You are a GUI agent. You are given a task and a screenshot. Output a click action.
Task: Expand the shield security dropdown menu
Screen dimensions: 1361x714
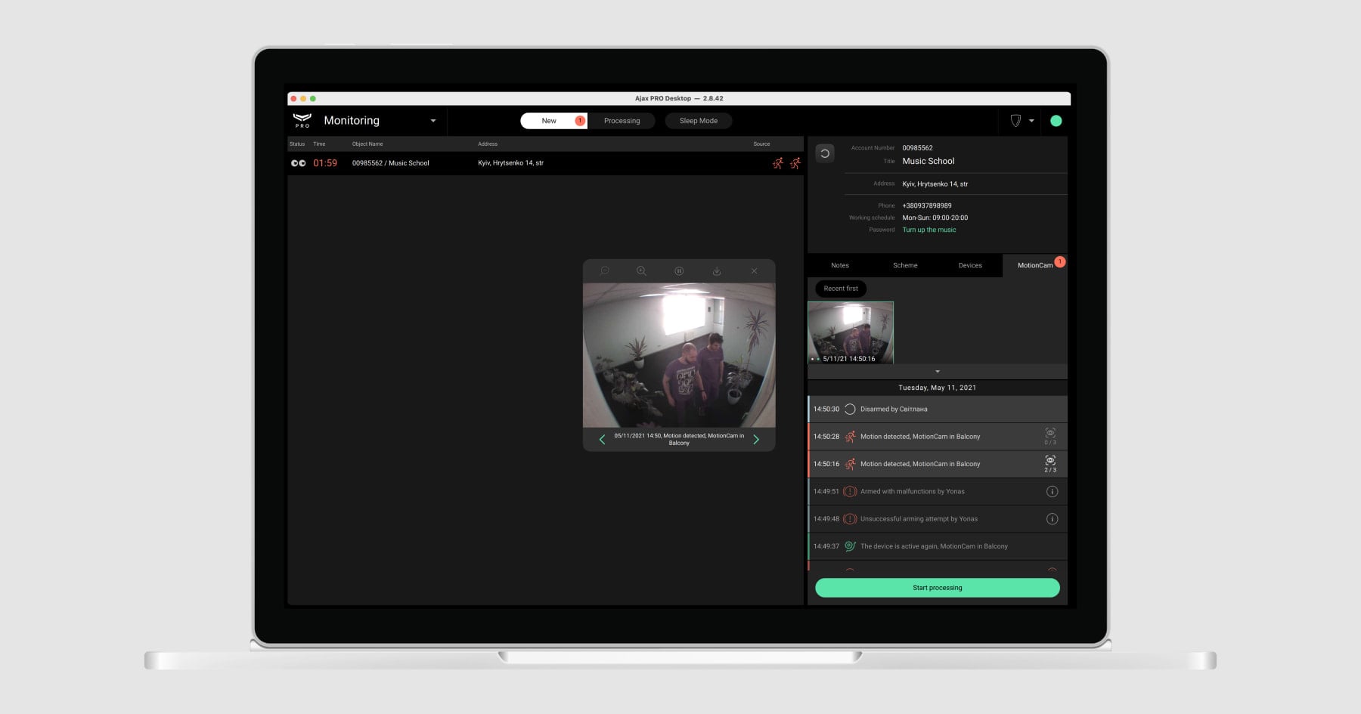pyautogui.click(x=1022, y=121)
